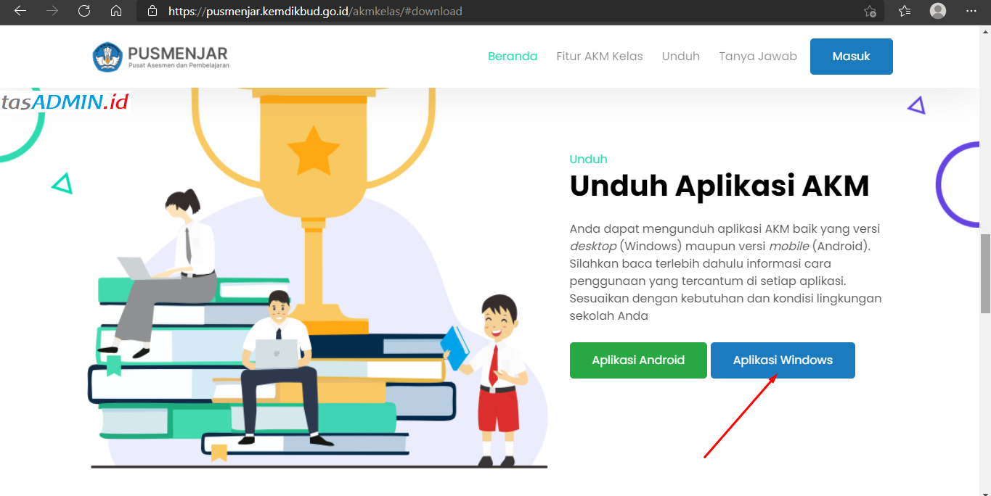Go to the Beranda nav item
Screen dimensions: 991x496
point(513,57)
